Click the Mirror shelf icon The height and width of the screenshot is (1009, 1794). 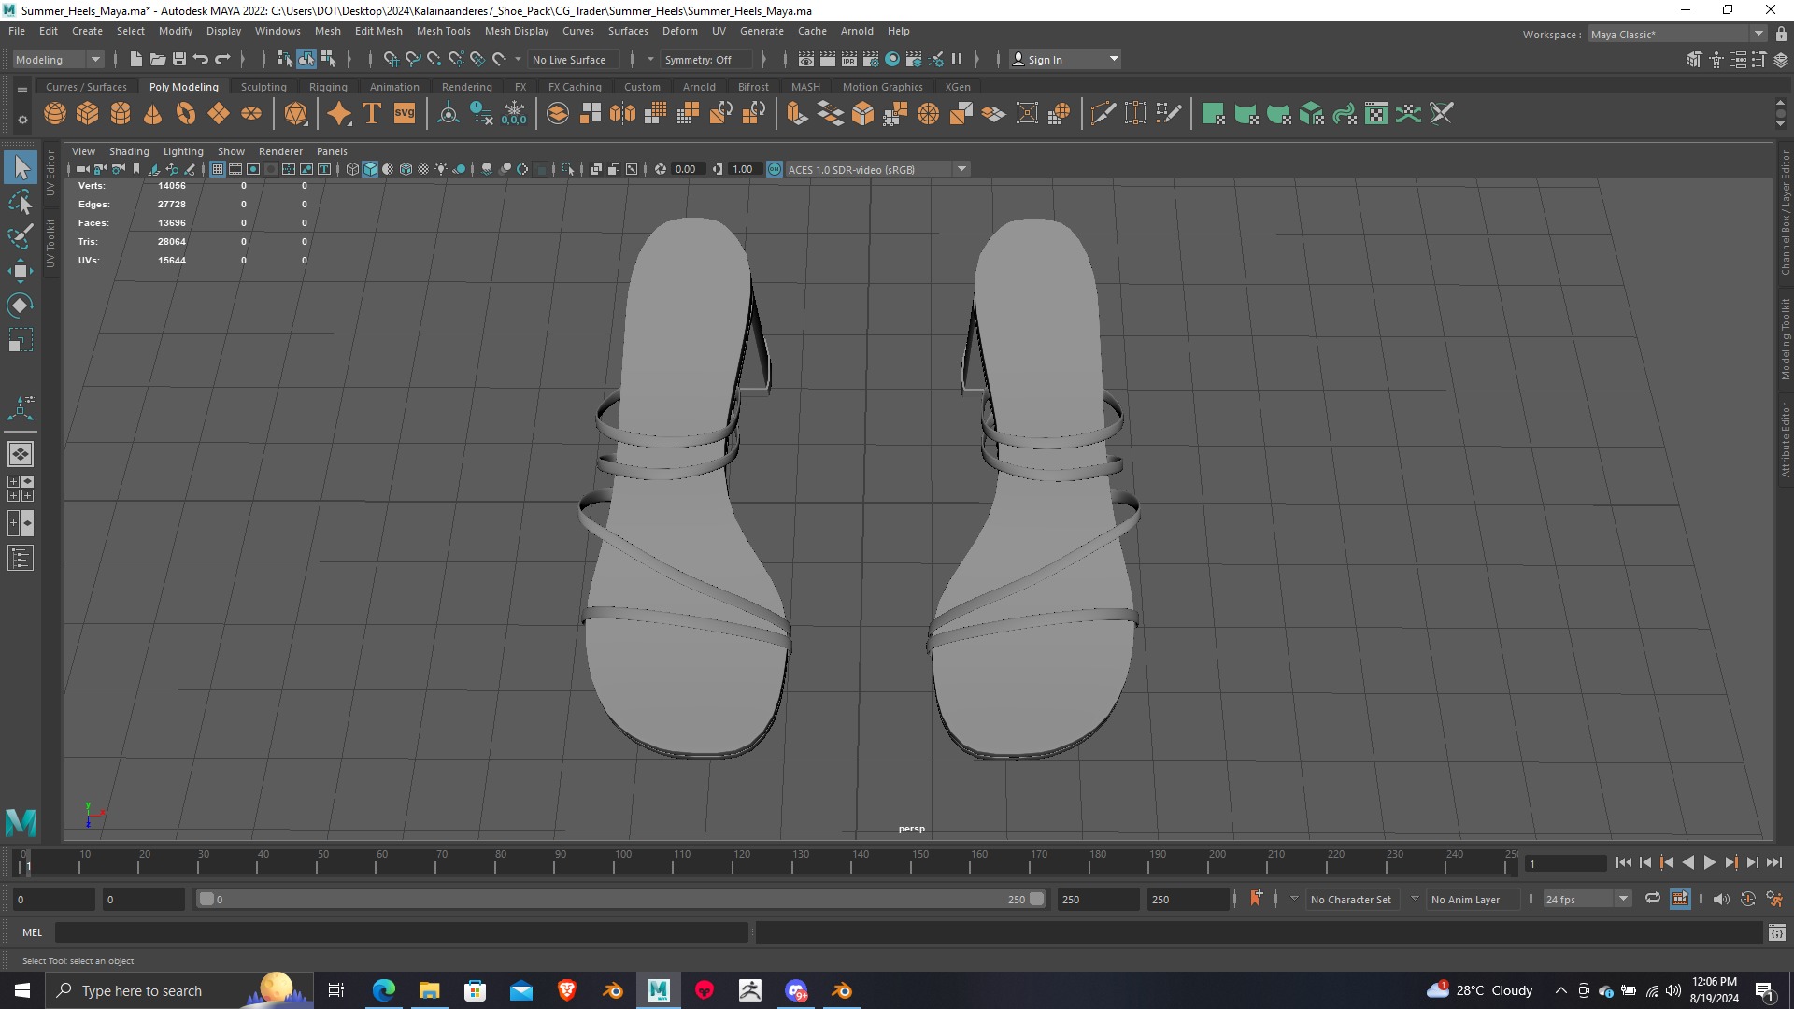pos(622,114)
